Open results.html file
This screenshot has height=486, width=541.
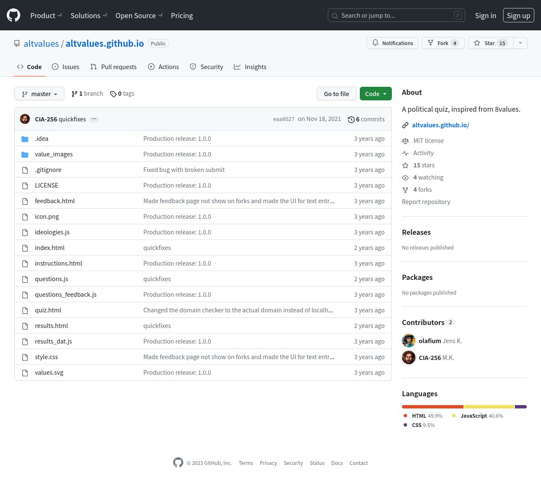(51, 326)
